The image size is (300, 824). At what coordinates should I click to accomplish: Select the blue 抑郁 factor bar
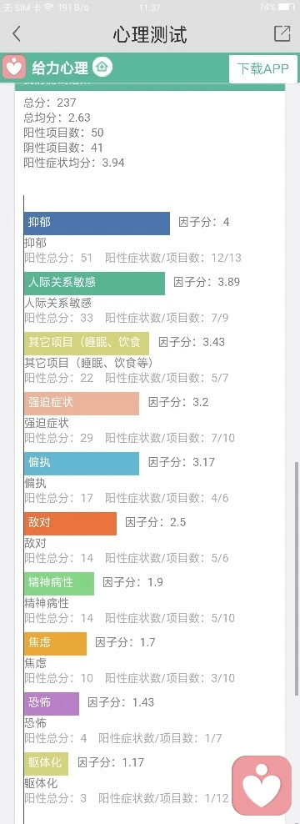(x=97, y=224)
